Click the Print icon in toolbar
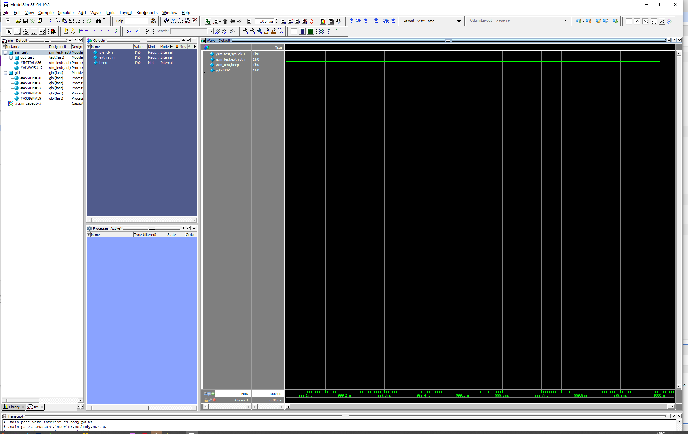This screenshot has height=434, width=688. [40, 21]
